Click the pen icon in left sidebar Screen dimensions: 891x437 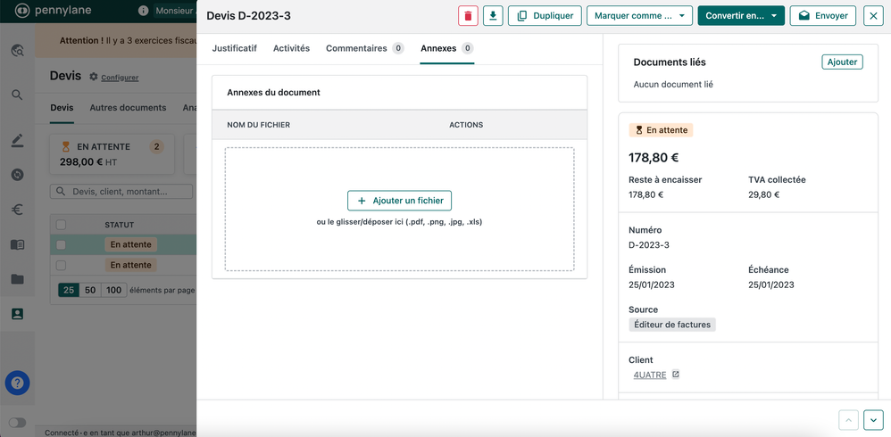click(17, 141)
